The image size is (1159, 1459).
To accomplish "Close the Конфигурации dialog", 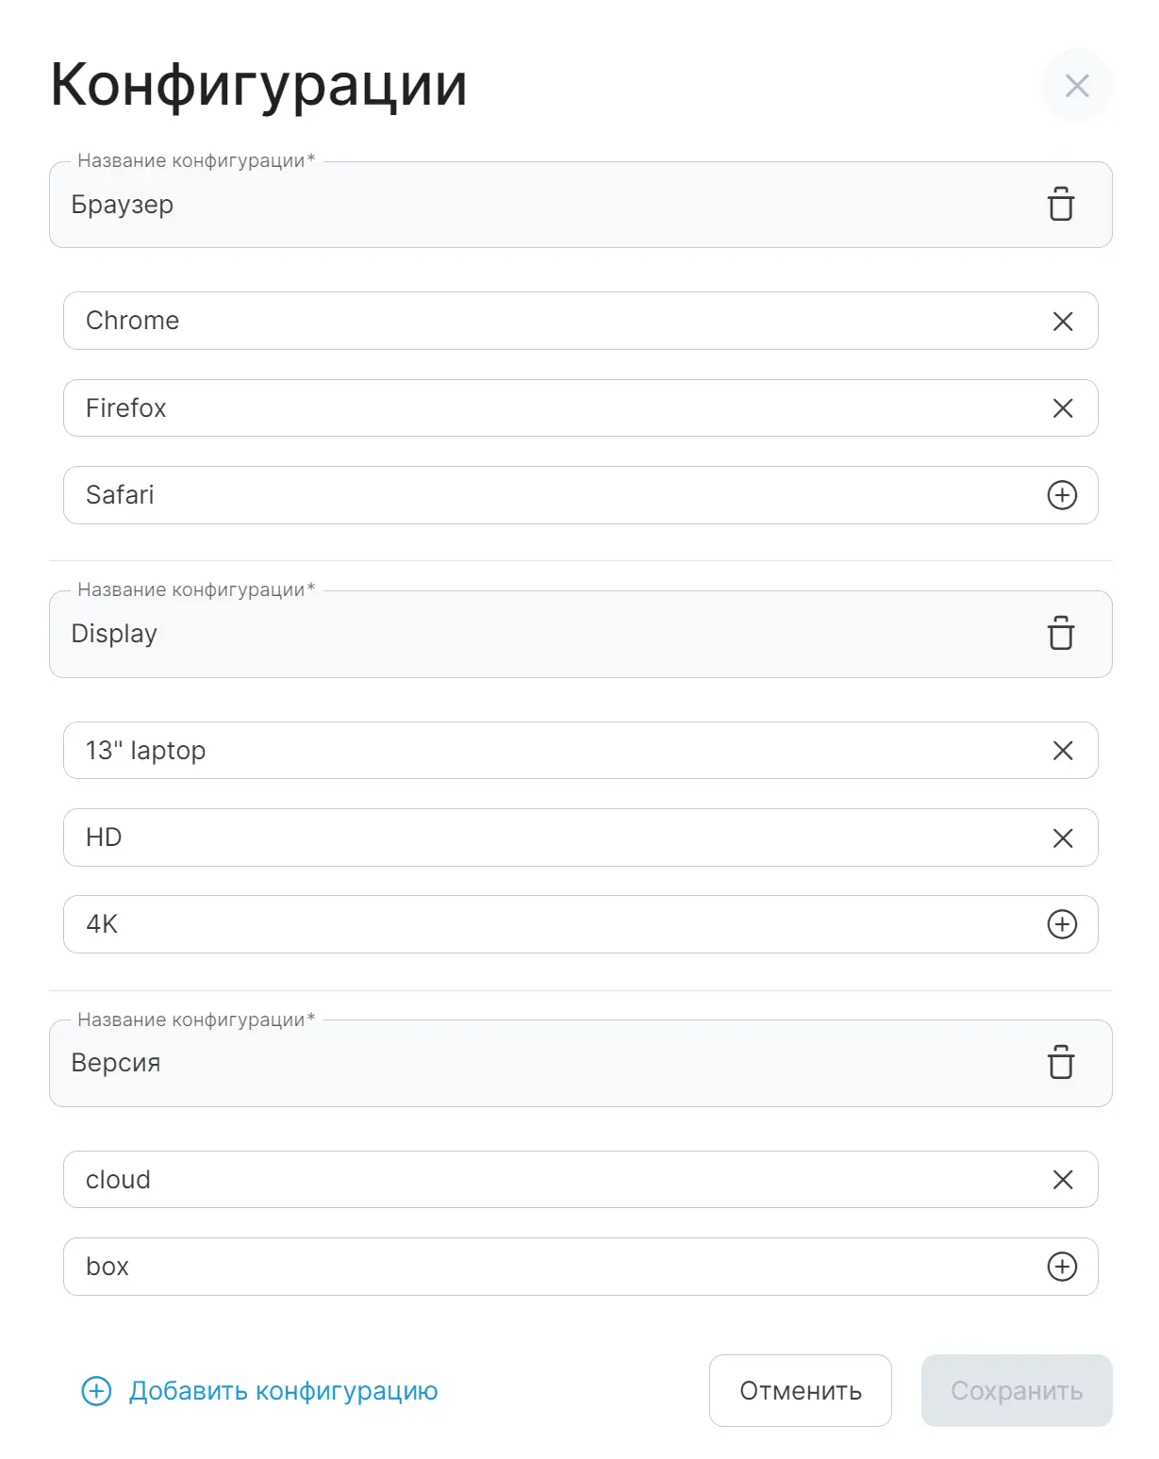I will [x=1077, y=86].
